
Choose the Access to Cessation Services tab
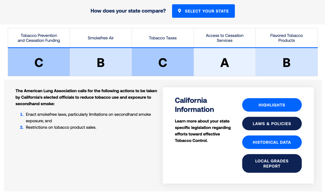[225, 38]
